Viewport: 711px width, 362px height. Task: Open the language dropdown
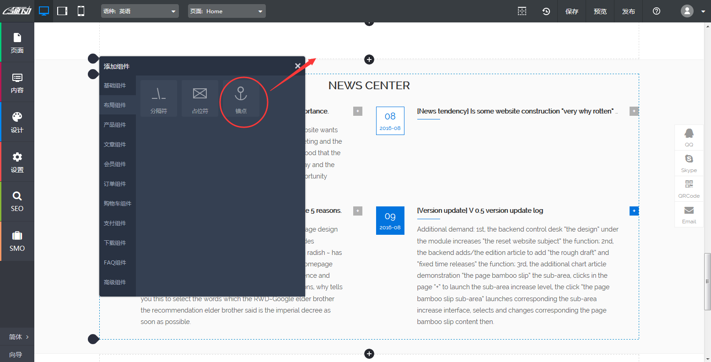[x=140, y=11]
